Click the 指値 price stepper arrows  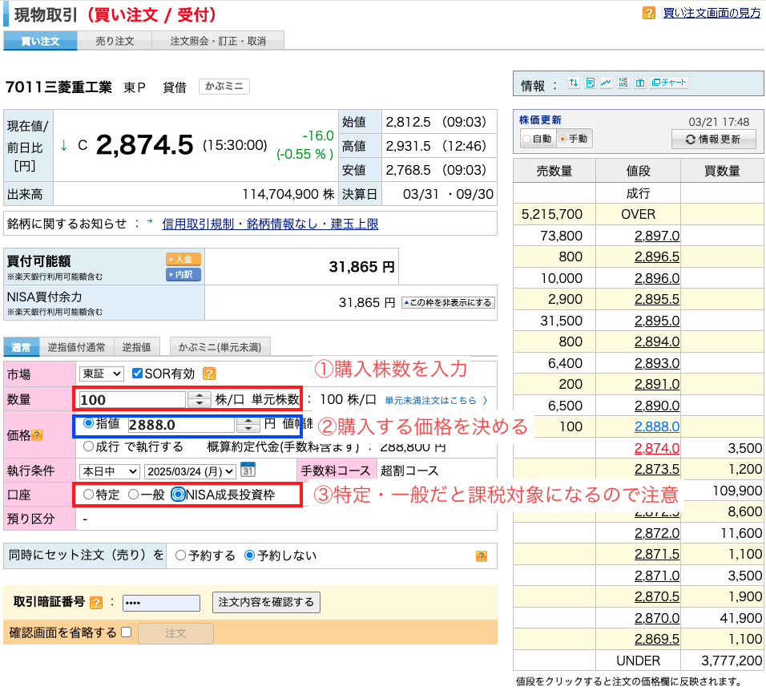(248, 425)
